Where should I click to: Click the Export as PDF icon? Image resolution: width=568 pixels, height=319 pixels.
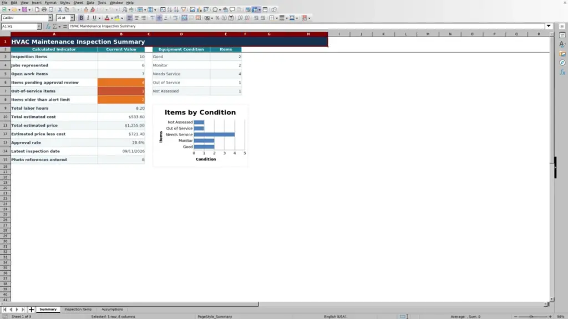[x=37, y=10]
